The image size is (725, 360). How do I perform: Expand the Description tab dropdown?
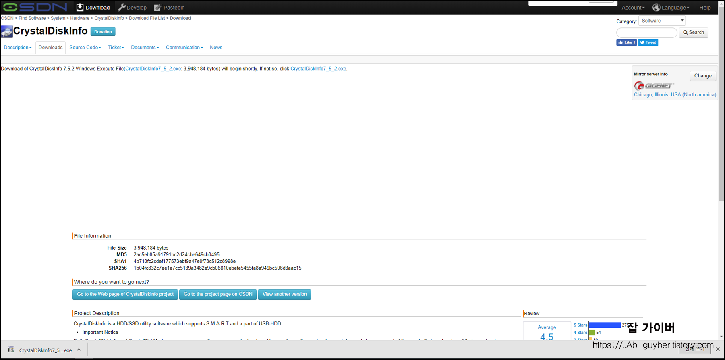coord(18,48)
